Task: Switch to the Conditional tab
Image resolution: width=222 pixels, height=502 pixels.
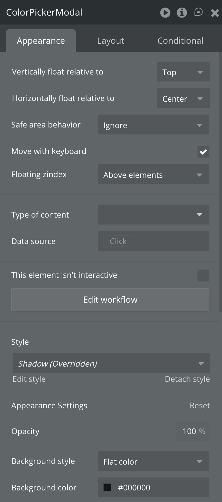Action: click(x=180, y=41)
